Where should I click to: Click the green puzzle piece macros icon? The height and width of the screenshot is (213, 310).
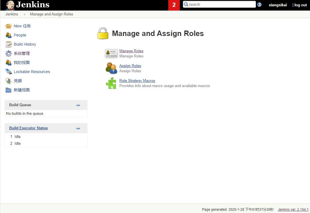pos(111,83)
